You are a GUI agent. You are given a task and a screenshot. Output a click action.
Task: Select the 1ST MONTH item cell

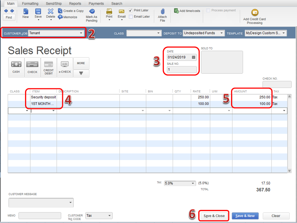coord(43,104)
